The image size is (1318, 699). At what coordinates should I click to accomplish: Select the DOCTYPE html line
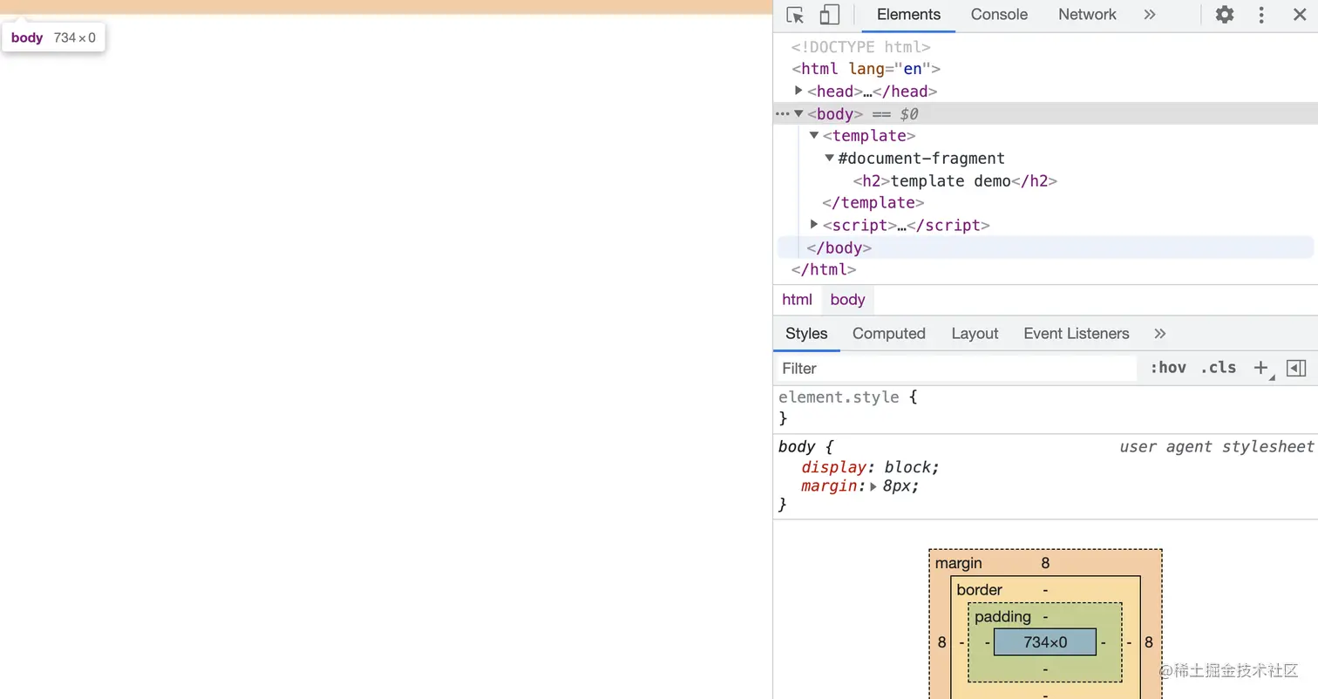coord(860,47)
